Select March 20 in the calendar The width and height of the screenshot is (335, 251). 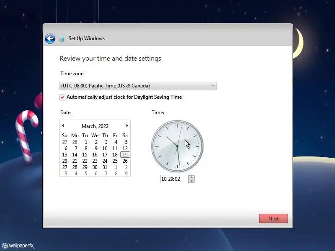(64, 161)
